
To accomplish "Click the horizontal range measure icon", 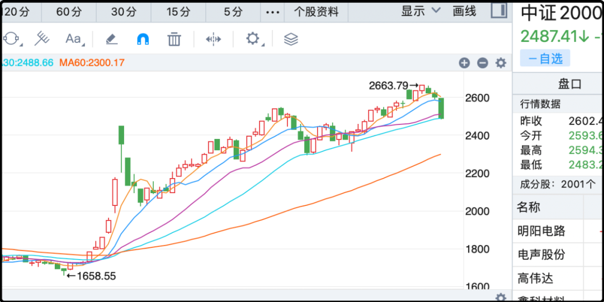I will [x=214, y=39].
